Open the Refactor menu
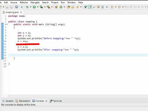The image size is (148, 111). [x=24, y=2]
